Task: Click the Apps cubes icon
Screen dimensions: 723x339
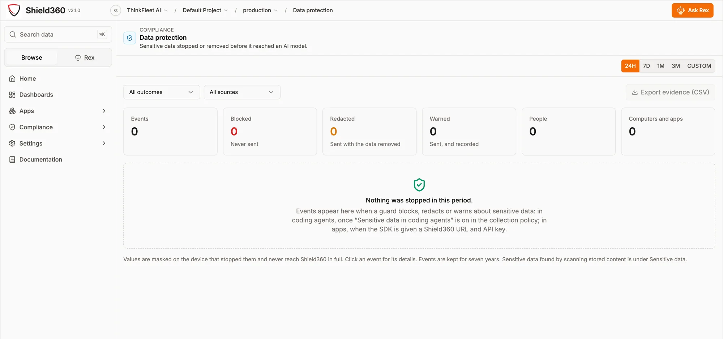Action: [12, 111]
